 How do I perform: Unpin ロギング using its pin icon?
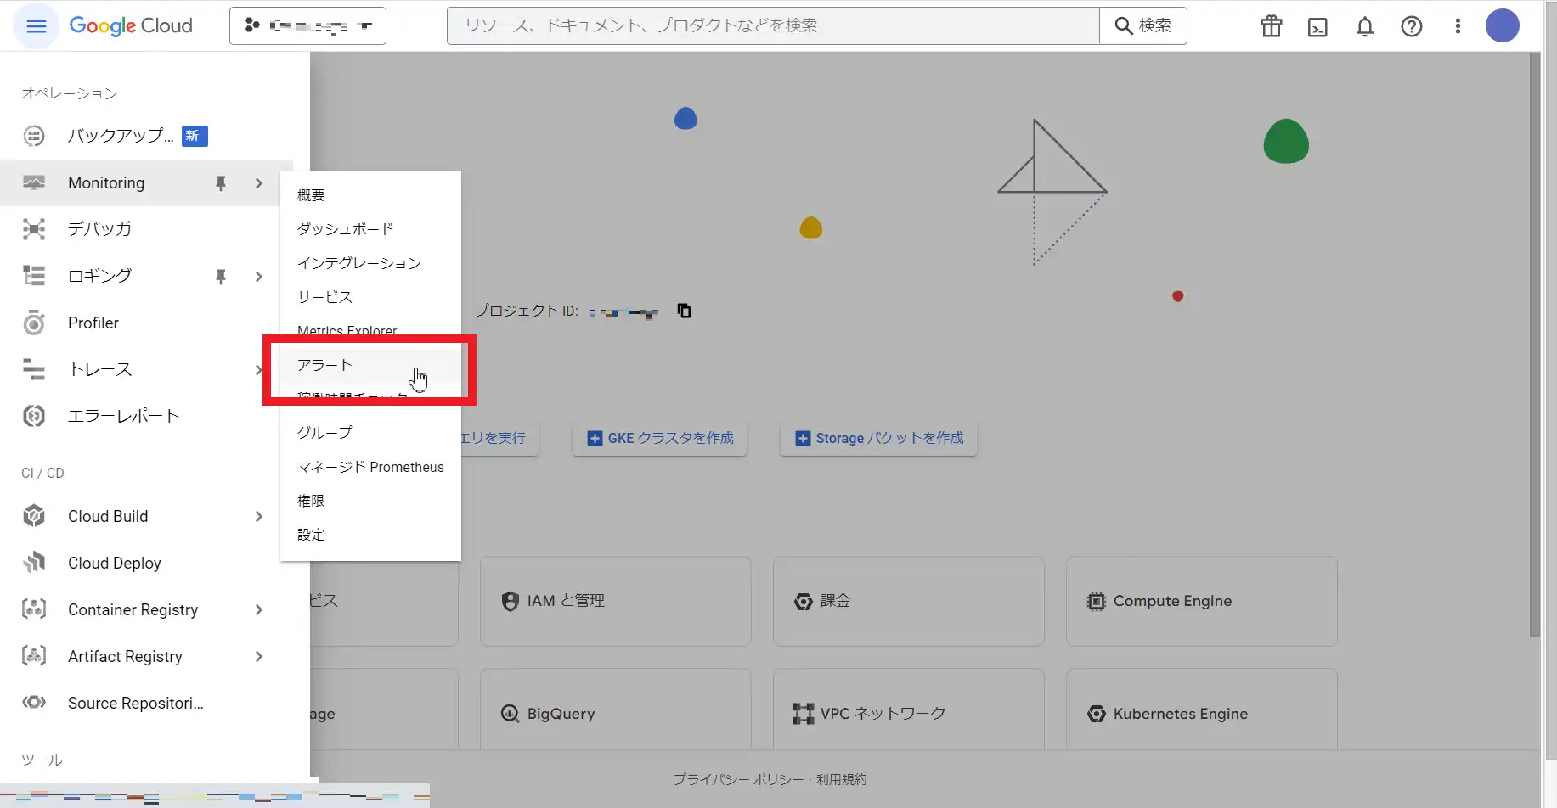tap(221, 276)
